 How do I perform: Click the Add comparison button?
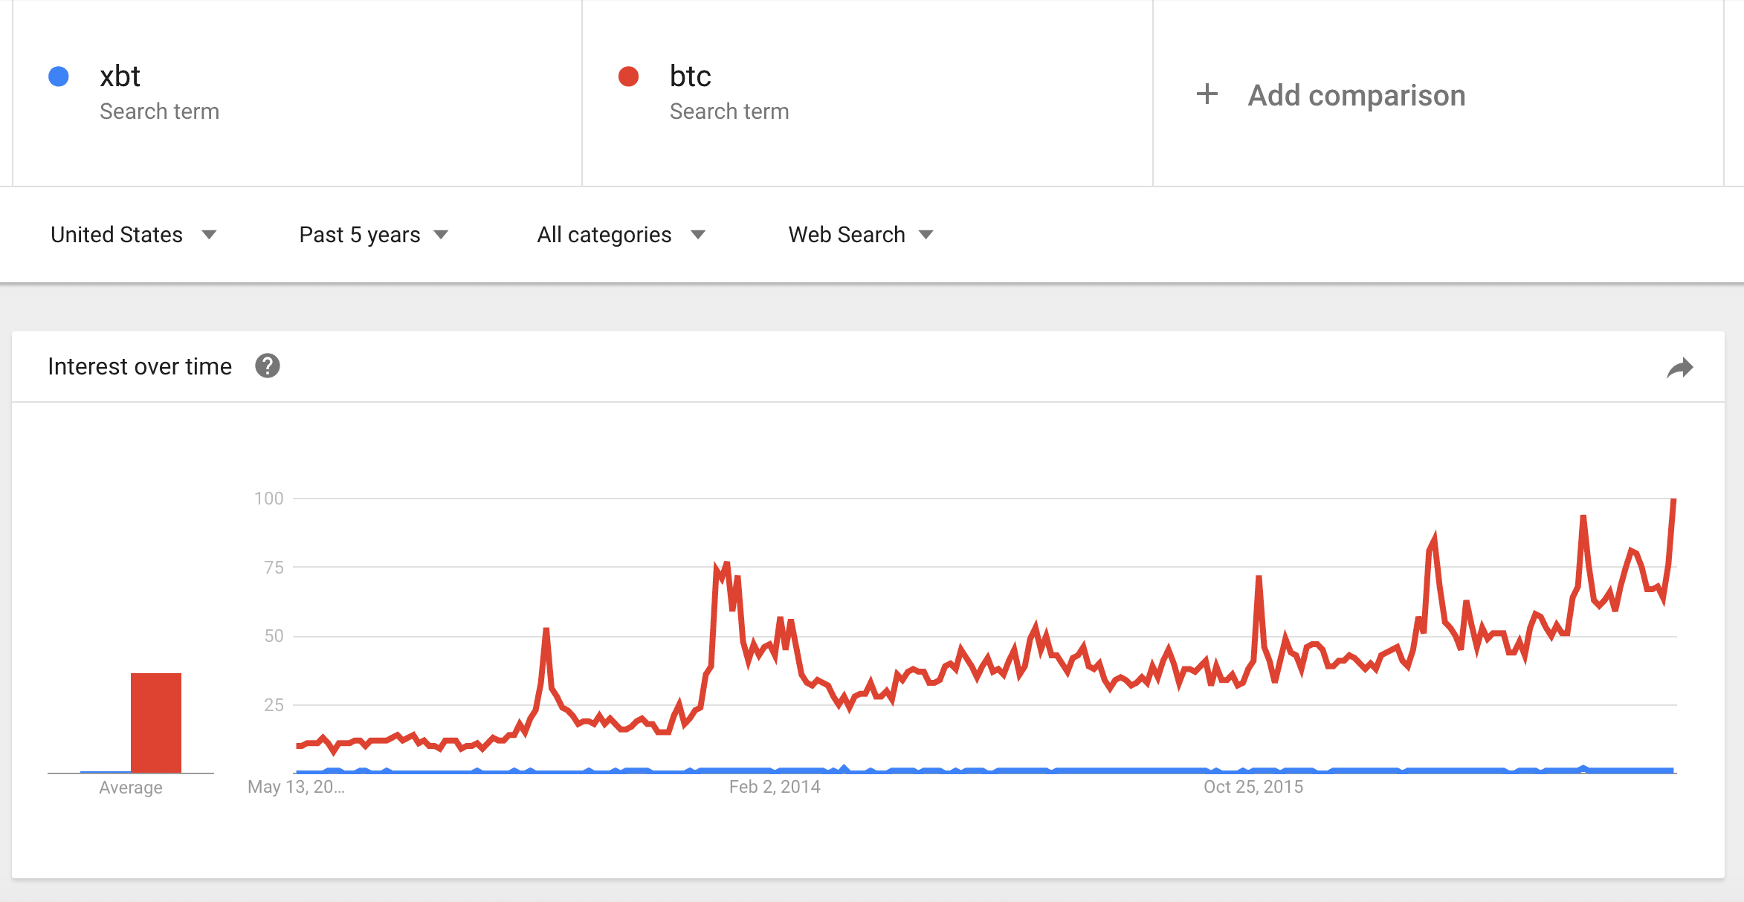pyautogui.click(x=1356, y=95)
